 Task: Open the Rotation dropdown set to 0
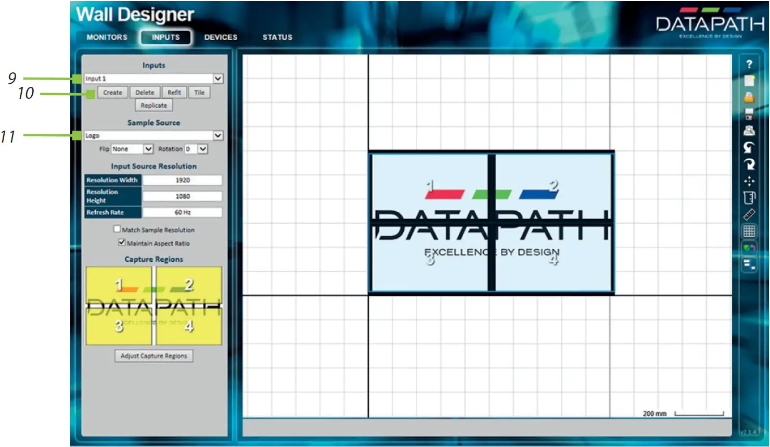(196, 149)
